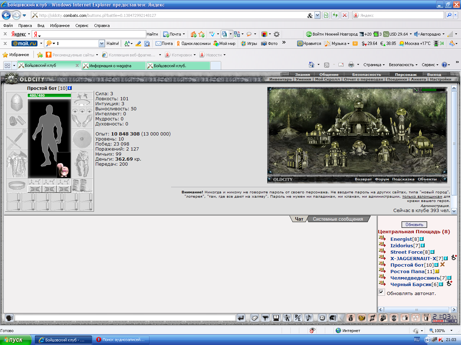Open the smiley face emoticons panel
The width and height of the screenshot is (461, 345).
322,318
